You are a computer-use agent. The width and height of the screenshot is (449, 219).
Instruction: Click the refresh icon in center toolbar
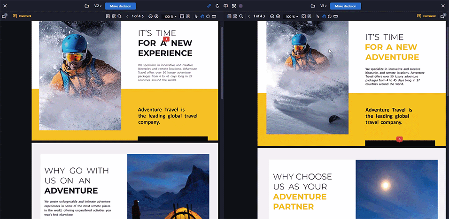[x=217, y=6]
